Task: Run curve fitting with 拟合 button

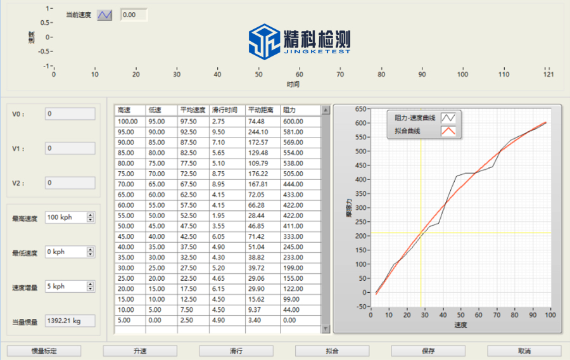Action: click(x=332, y=350)
